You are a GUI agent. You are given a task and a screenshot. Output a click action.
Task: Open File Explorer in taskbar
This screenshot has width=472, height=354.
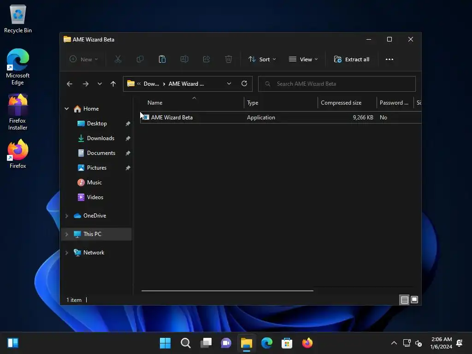[x=247, y=343]
